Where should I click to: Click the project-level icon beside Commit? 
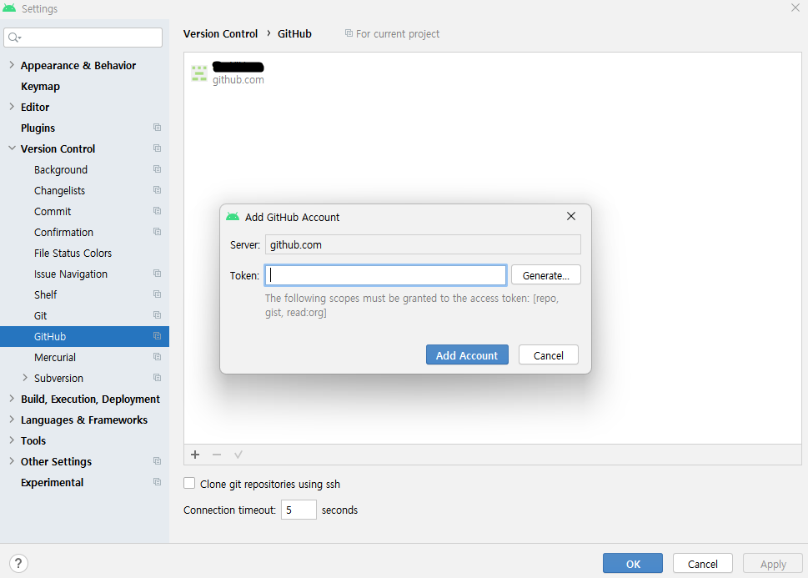click(x=157, y=211)
